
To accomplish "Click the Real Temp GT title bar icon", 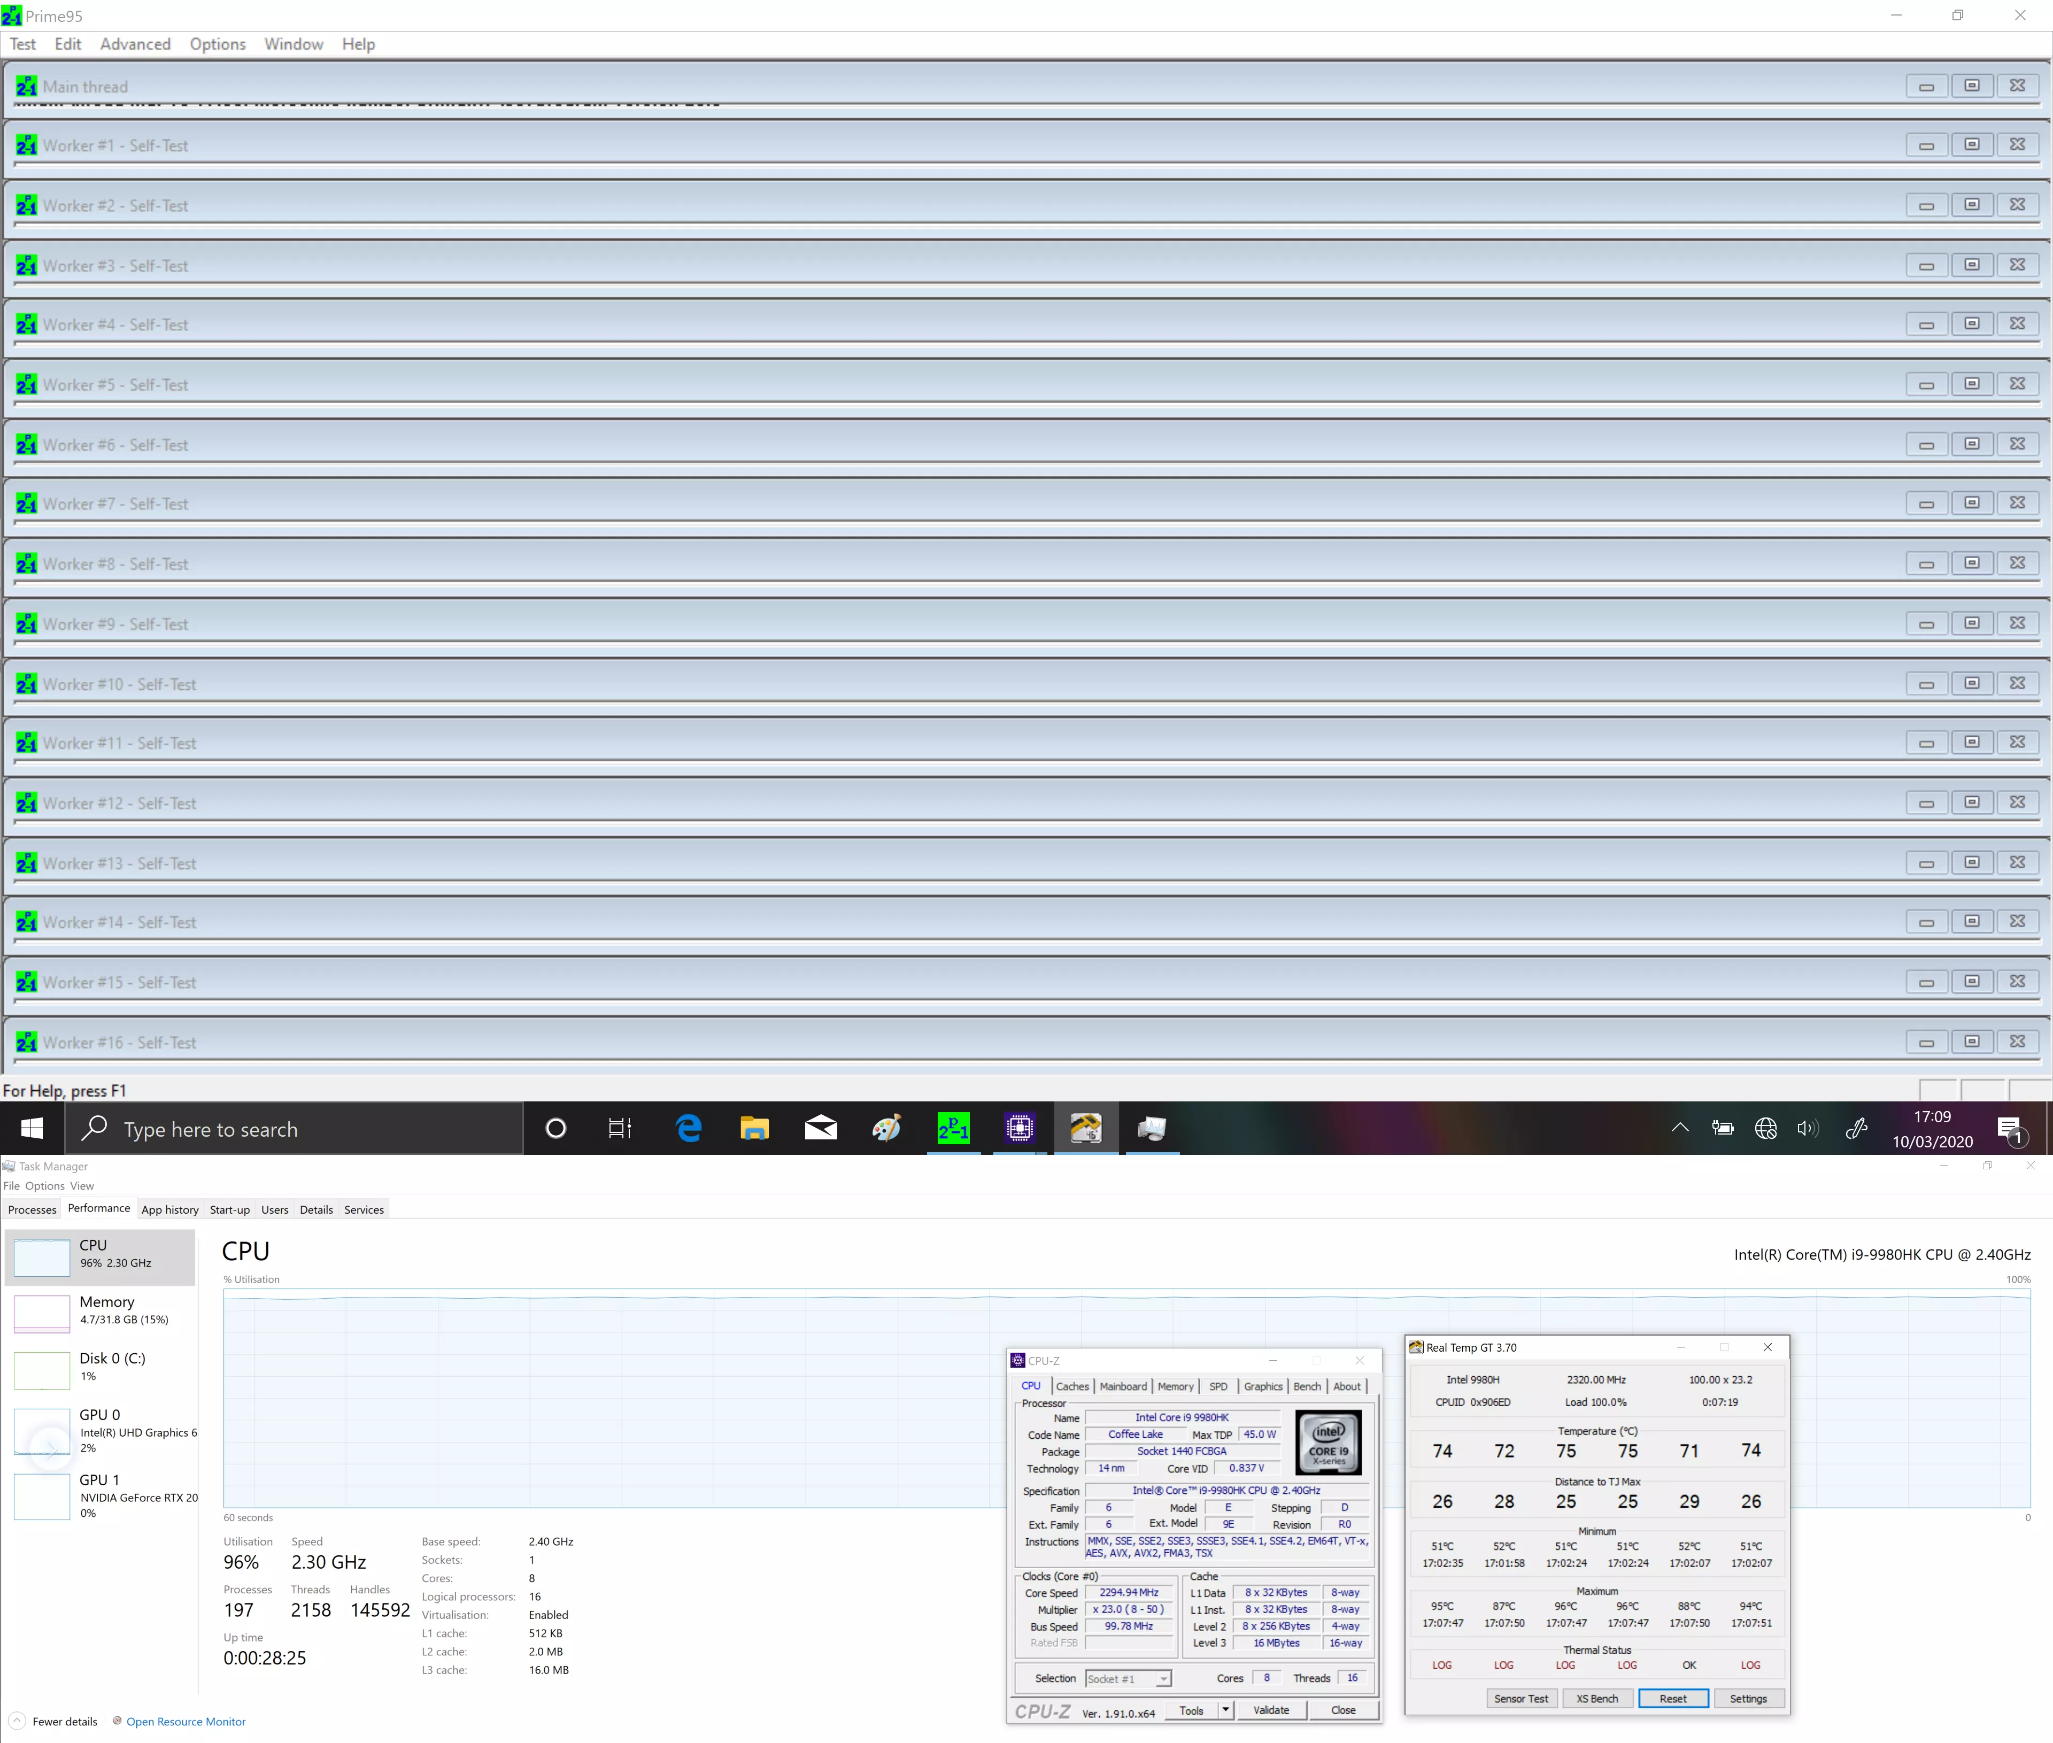I will click(x=1416, y=1347).
